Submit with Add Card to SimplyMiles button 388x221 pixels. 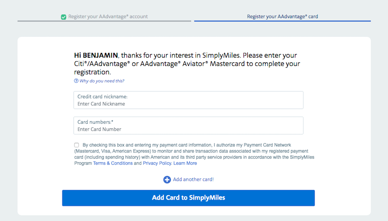pyautogui.click(x=188, y=198)
